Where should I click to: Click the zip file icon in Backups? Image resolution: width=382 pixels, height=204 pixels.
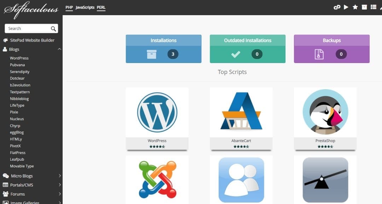pos(319,54)
